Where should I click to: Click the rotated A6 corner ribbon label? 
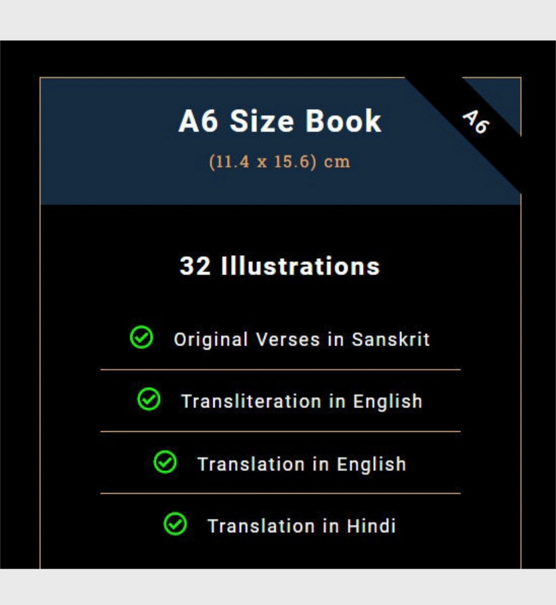[475, 122]
